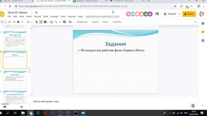The image size is (207, 116).
Task: Select the Line tool
Action: pos(56,22)
